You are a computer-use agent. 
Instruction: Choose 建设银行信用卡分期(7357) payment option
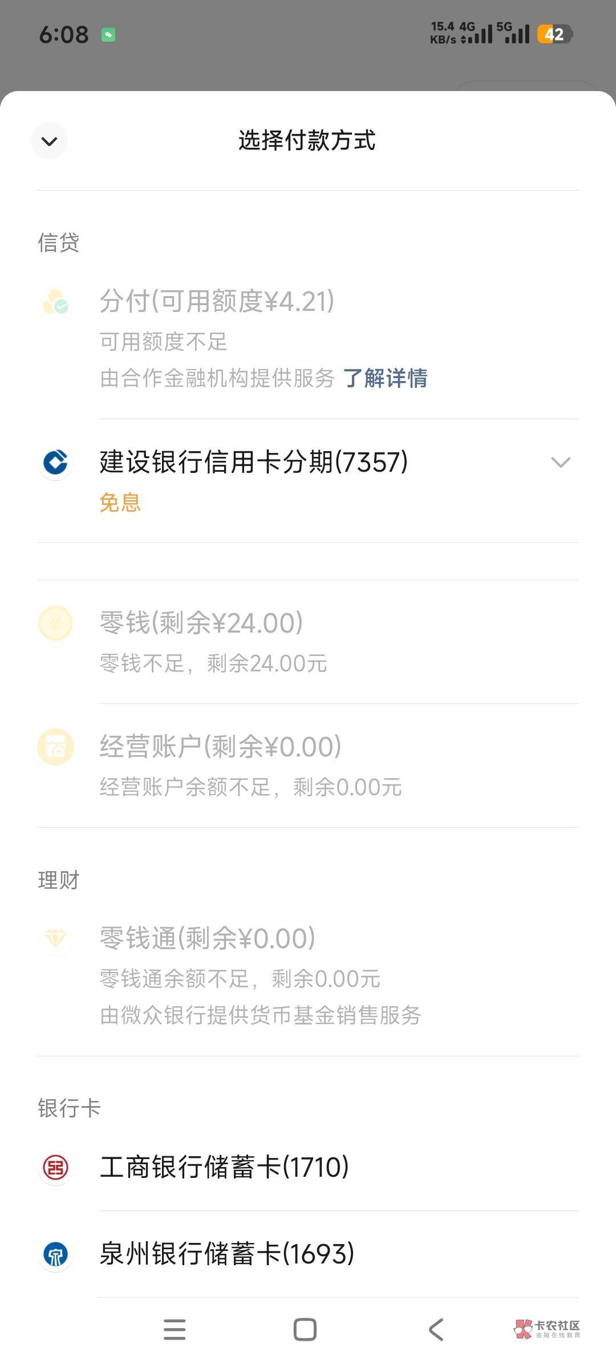coord(254,462)
